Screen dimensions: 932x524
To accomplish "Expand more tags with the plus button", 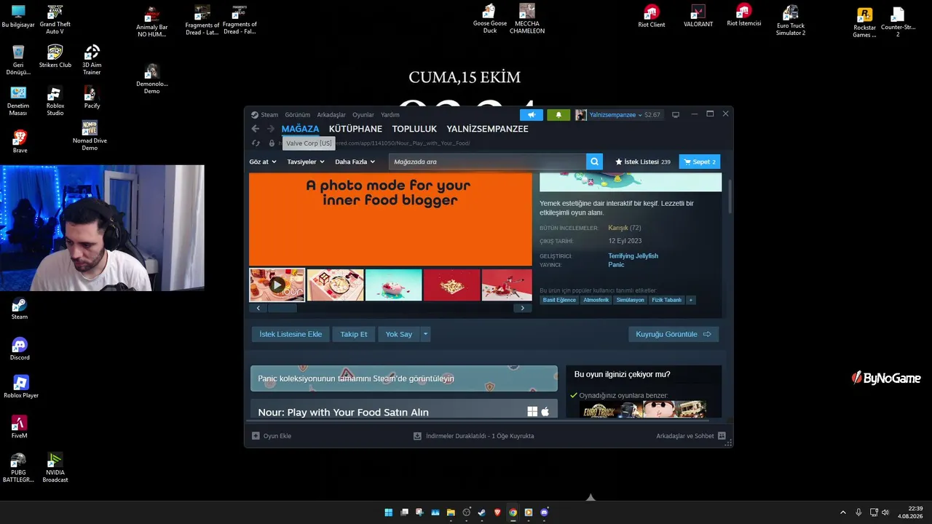I will click(x=690, y=300).
